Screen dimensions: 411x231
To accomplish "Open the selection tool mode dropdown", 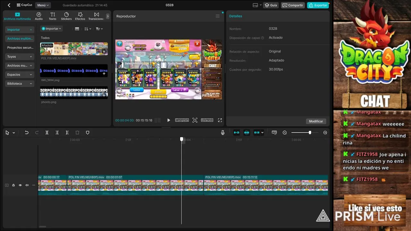I will click(x=13, y=133).
